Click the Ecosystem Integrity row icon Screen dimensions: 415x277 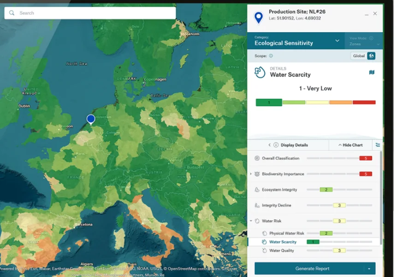[x=257, y=190]
